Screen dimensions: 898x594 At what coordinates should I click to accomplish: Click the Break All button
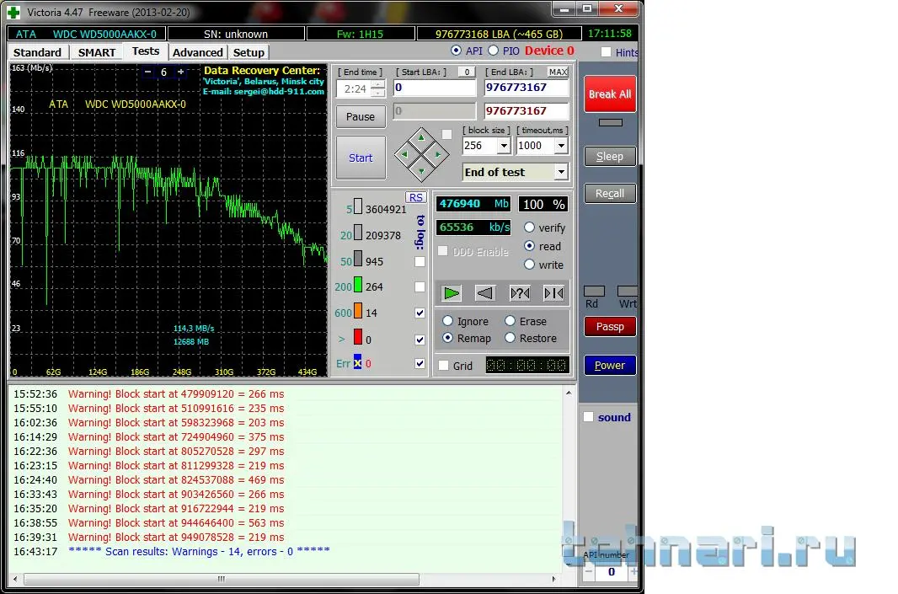click(610, 94)
